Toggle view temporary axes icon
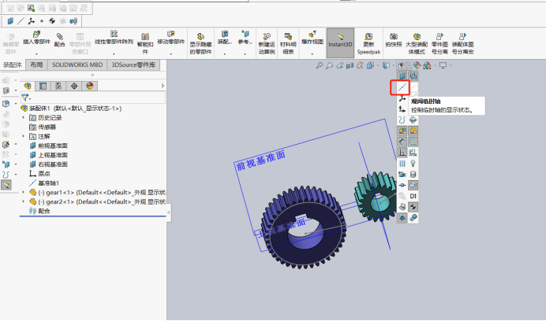 [x=413, y=87]
